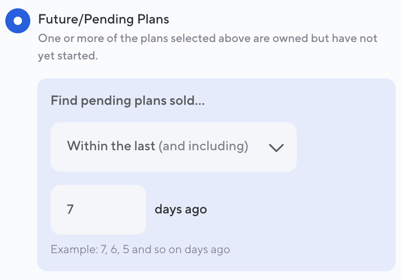This screenshot has width=401, height=280.
Task: Expand the dropdown chevron arrow
Action: (x=276, y=148)
